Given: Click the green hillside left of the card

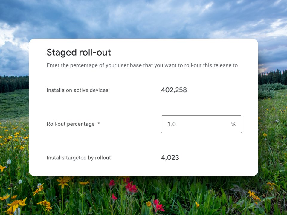Looking at the screenshot, I should (14, 104).
